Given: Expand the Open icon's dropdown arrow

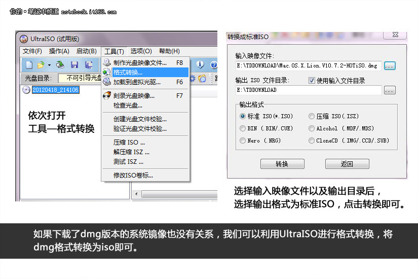Looking at the screenshot, I should [x=49, y=65].
